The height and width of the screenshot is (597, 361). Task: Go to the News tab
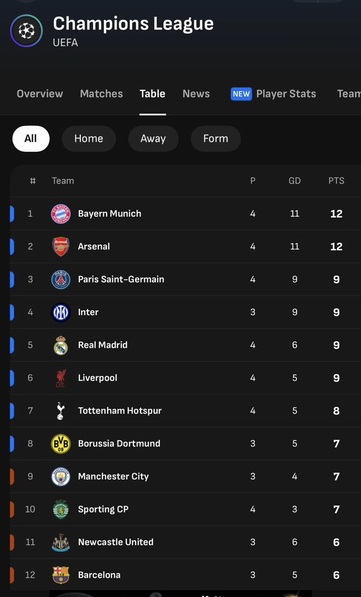click(196, 94)
